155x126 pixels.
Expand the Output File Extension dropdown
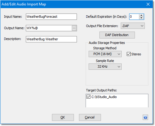point(133,26)
